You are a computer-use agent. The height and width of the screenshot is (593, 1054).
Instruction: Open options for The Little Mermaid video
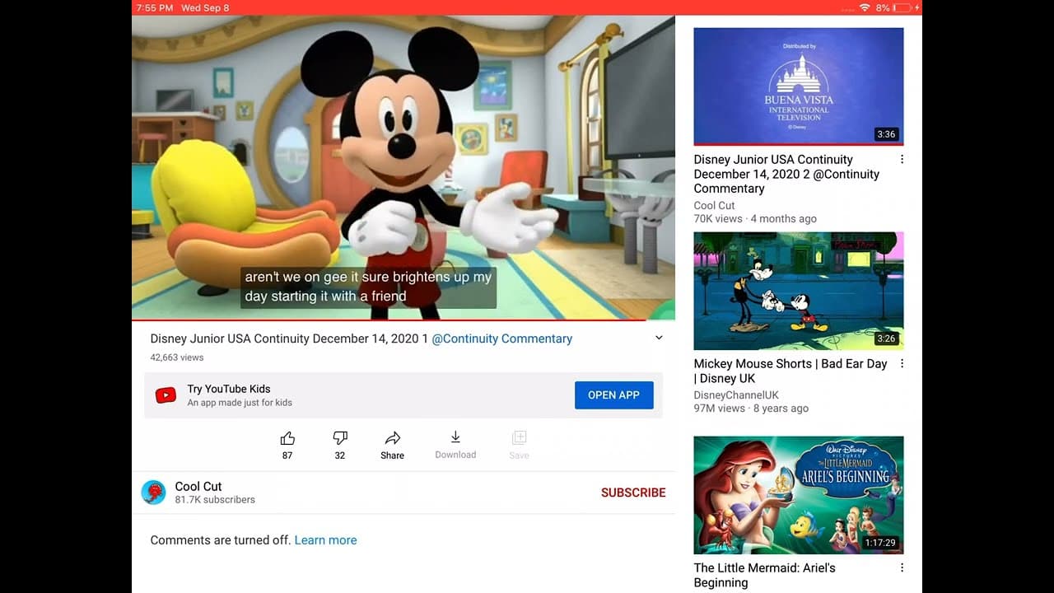902,568
